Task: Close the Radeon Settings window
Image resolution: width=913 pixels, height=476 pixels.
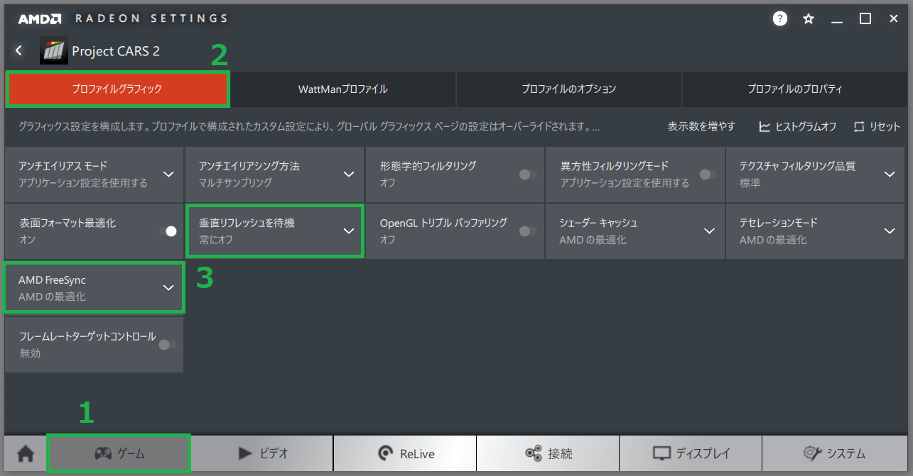Action: point(894,19)
